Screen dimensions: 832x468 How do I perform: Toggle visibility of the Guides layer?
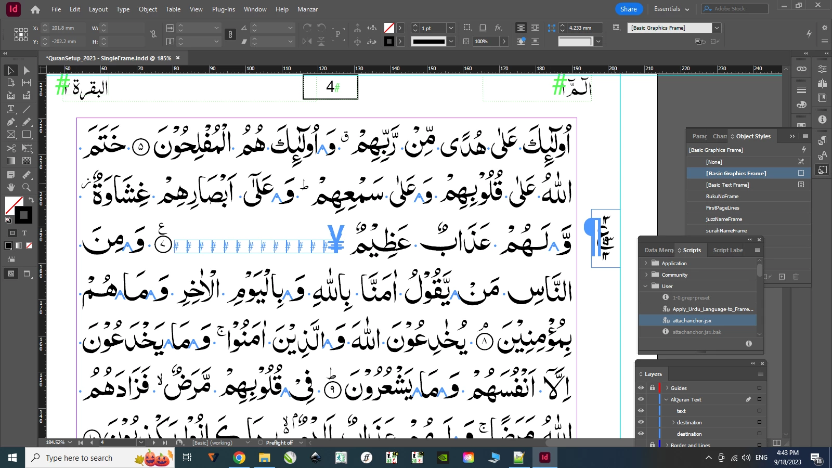pyautogui.click(x=641, y=388)
